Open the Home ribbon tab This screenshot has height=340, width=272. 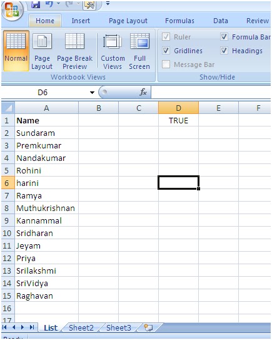pos(45,21)
